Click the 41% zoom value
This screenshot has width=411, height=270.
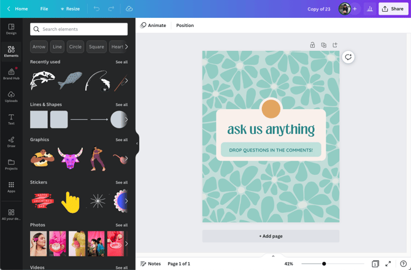coord(288,264)
